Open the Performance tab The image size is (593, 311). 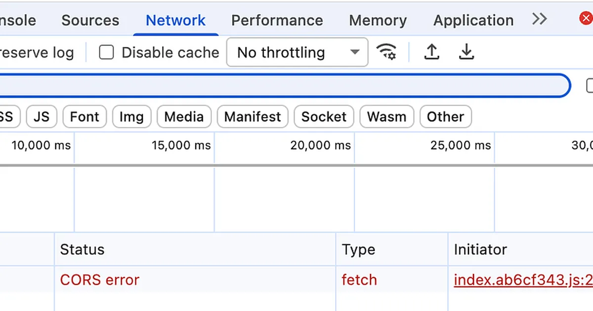277,20
